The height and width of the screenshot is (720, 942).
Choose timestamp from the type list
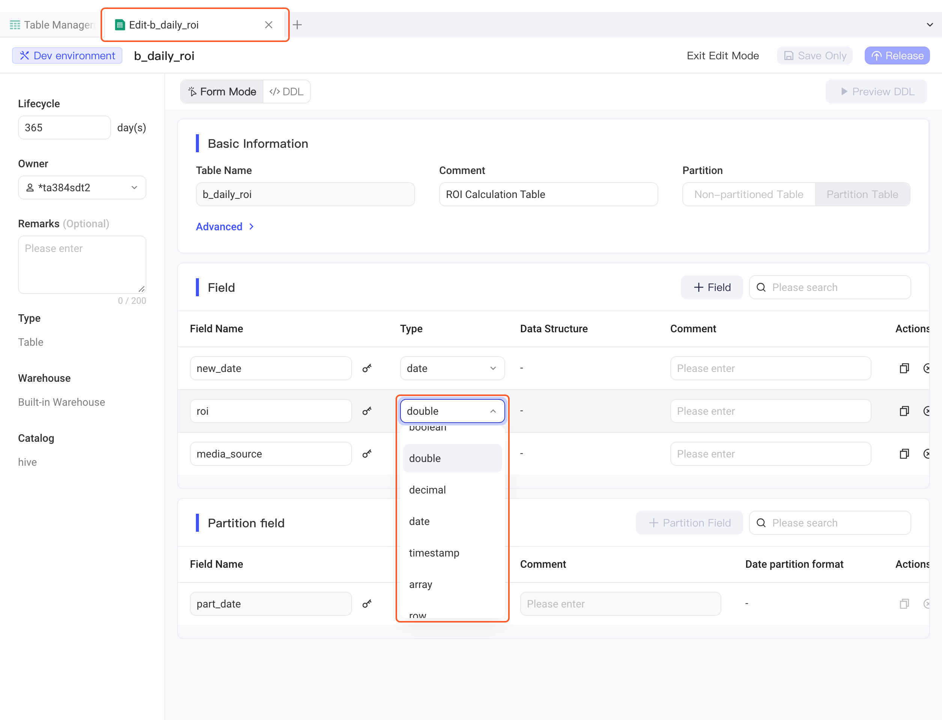click(452, 553)
